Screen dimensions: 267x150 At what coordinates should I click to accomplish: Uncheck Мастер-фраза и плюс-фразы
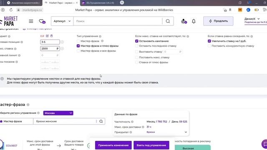[78, 46]
